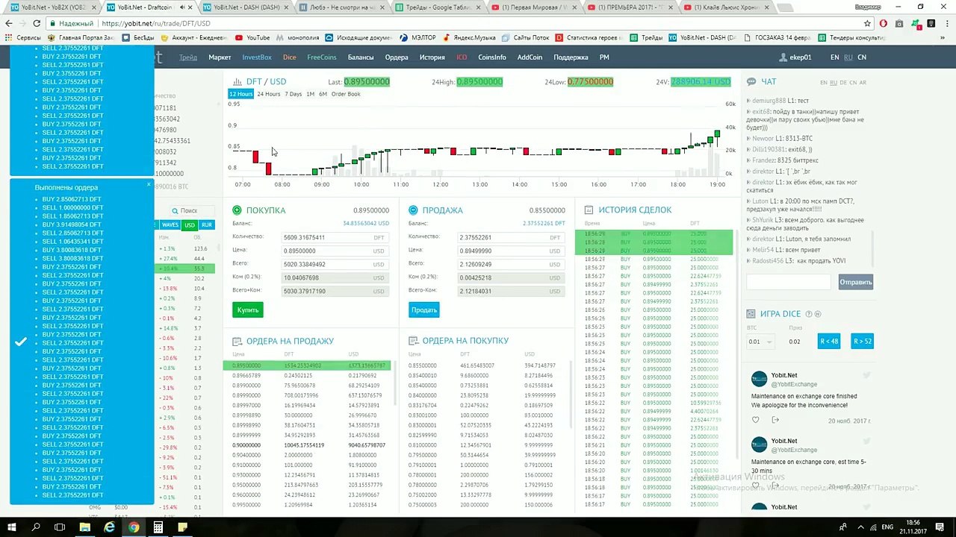Select the USD market filter
Viewport: 956px width, 537px height.
tap(190, 224)
